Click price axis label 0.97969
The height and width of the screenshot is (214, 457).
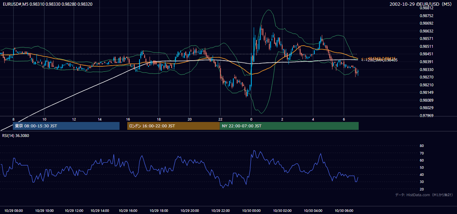pyautogui.click(x=426, y=116)
